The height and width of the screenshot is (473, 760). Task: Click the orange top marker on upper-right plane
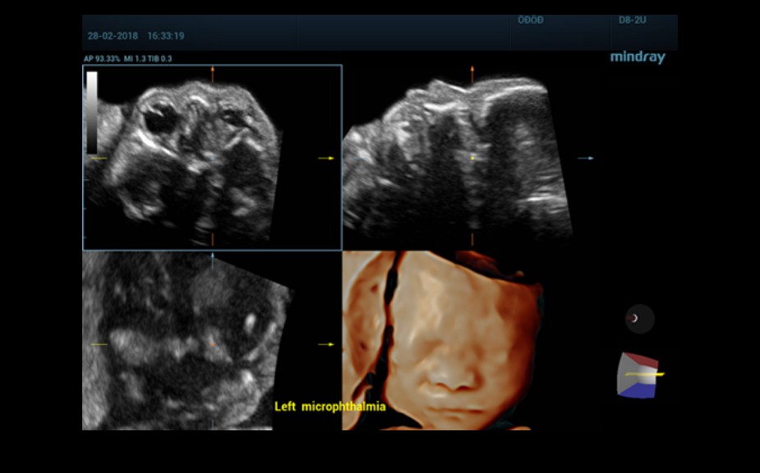[x=472, y=74]
